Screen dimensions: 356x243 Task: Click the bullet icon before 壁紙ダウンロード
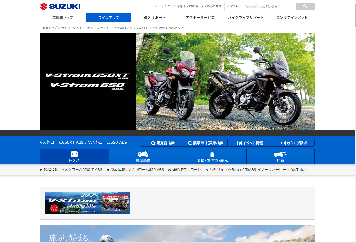(x=170, y=170)
